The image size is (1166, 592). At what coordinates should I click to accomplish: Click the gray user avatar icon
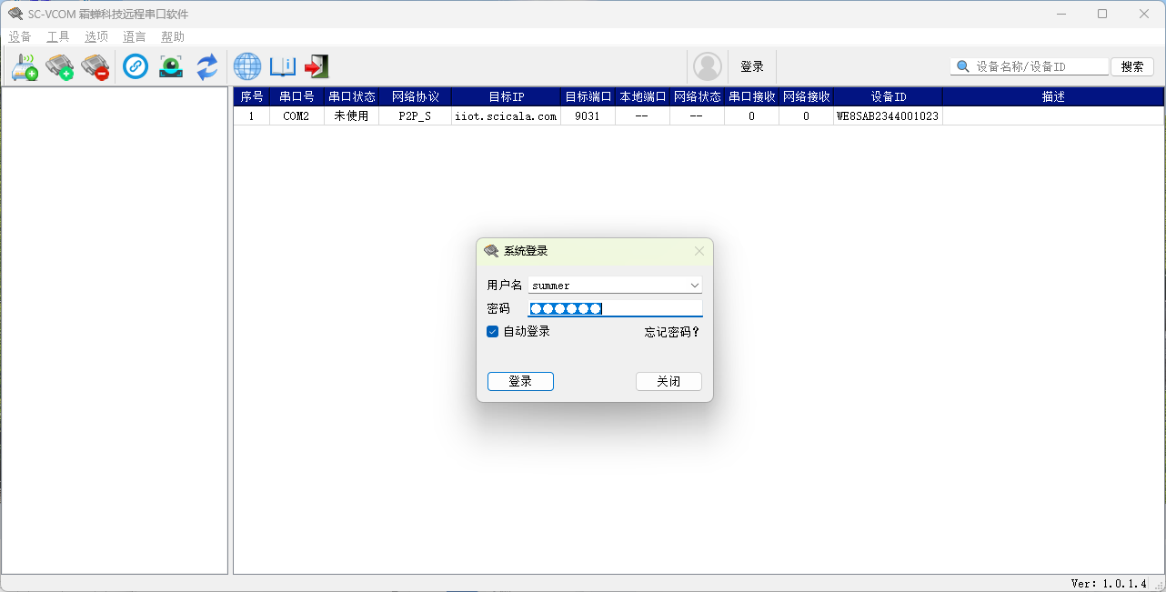707,66
